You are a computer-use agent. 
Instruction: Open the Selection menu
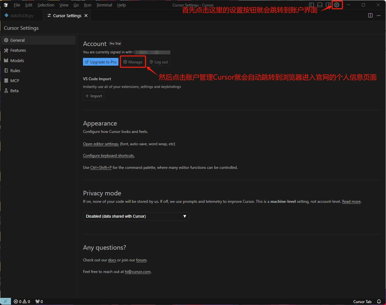click(46, 5)
